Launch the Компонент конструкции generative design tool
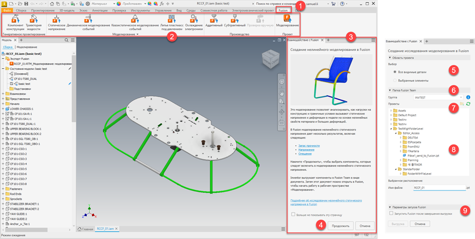475x239 pixels. [15, 23]
